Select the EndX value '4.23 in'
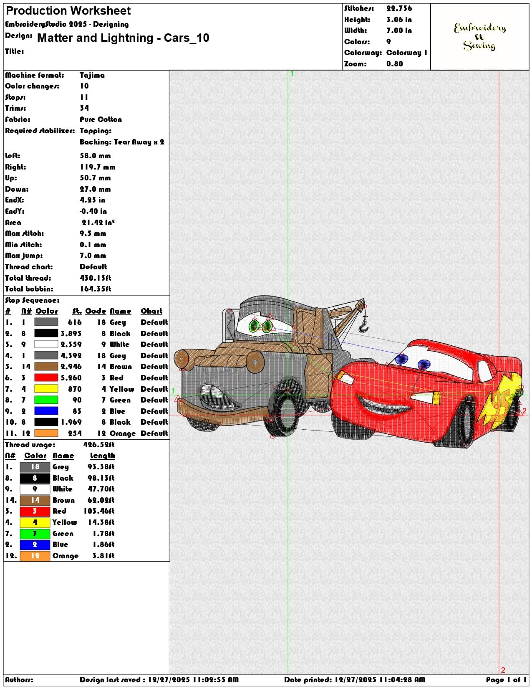Image resolution: width=532 pixels, height=689 pixels. [92, 200]
